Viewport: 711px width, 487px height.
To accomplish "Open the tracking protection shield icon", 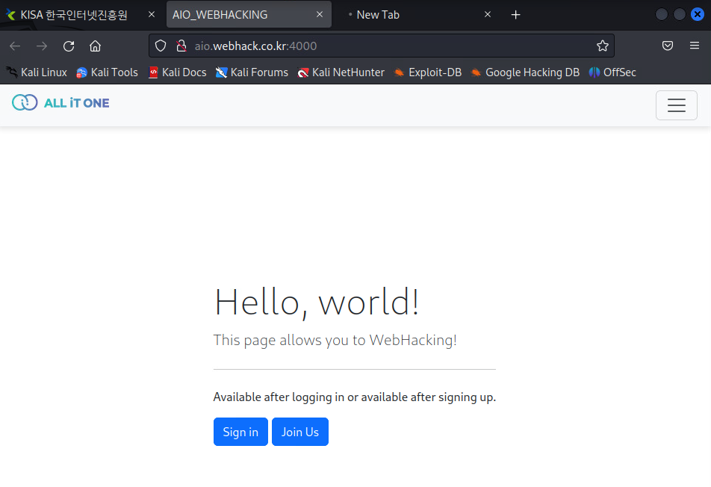I will tap(161, 46).
